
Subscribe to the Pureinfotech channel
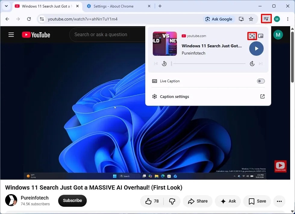tap(72, 201)
